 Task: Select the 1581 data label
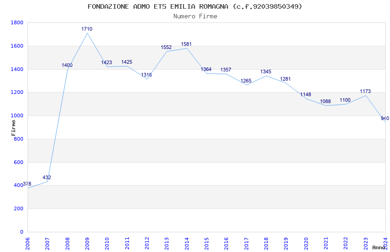(186, 44)
